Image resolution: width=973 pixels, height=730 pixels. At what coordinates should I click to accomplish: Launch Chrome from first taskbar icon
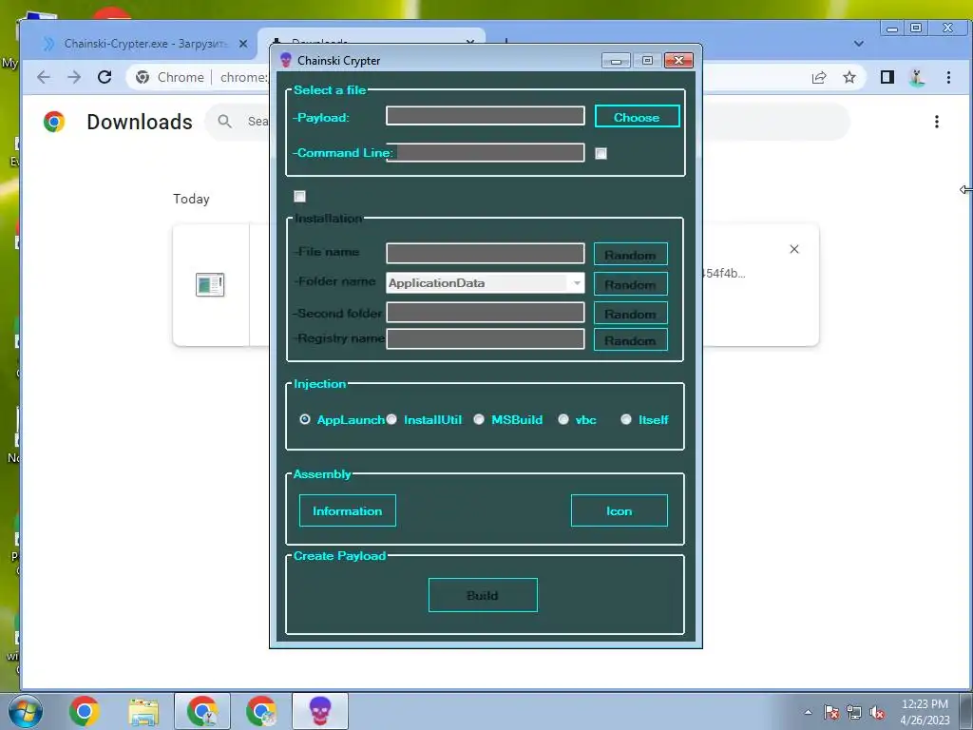tap(85, 711)
